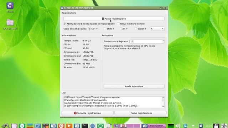Click the lock screen padlock icon
228x128 pixels.
[216, 126]
